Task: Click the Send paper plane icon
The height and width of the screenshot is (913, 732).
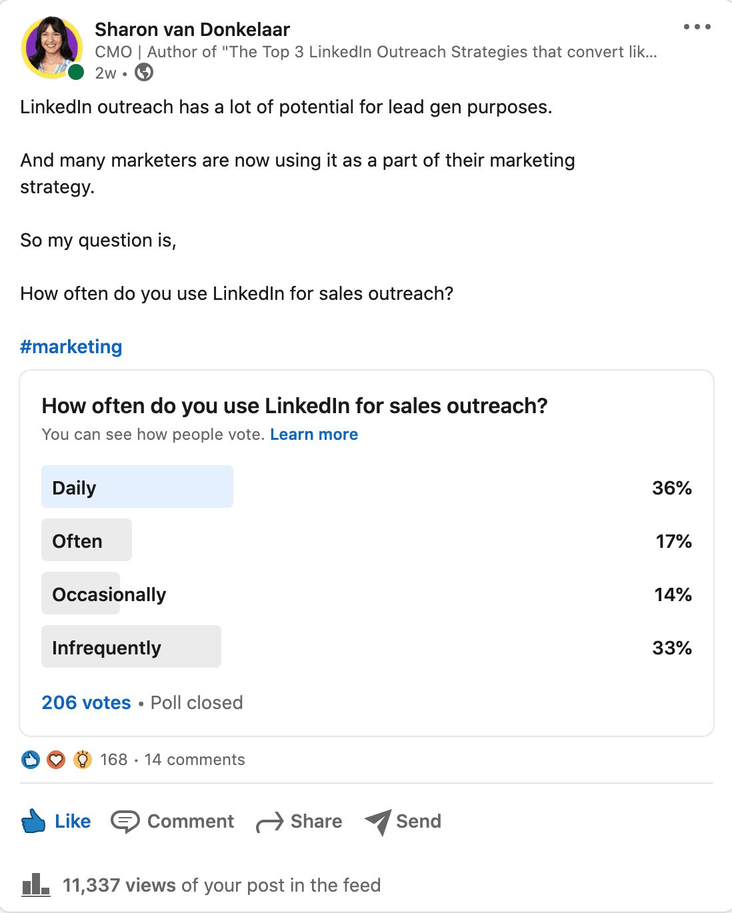Action: [378, 822]
